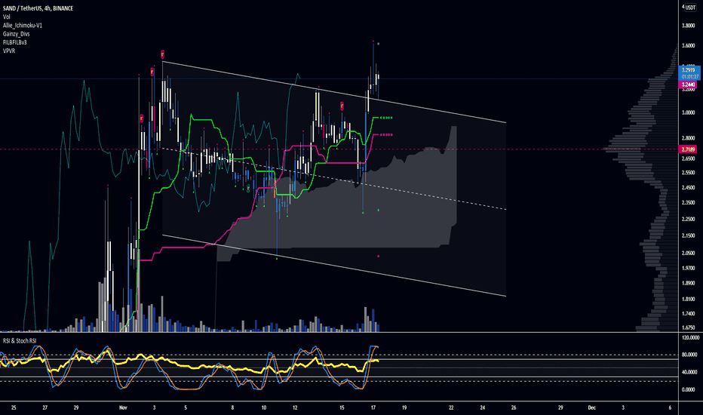Viewport: 703px width, 415px height.
Task: Click the 1.7400 price axis tick
Action: tap(688, 314)
